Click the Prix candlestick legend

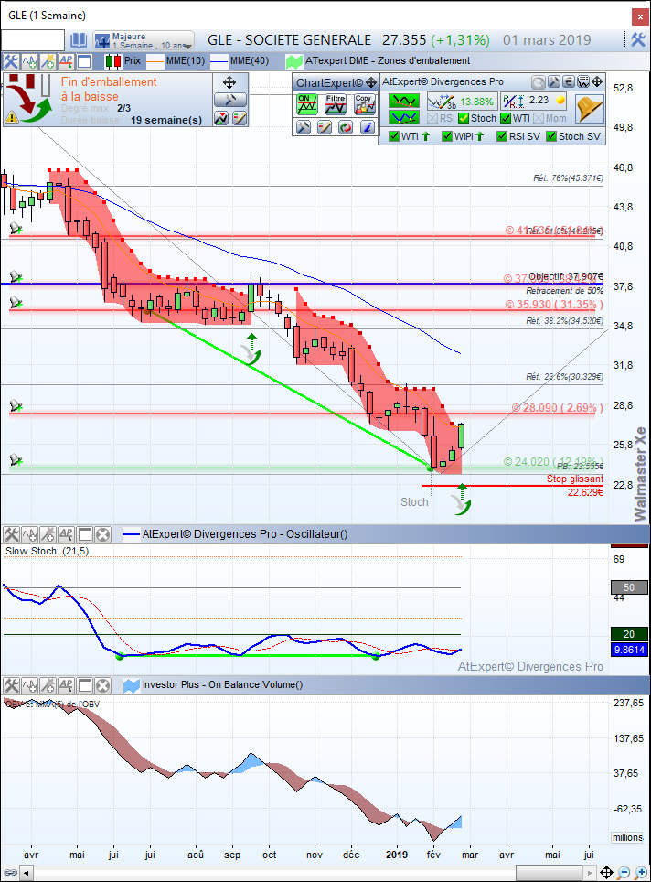[x=123, y=60]
